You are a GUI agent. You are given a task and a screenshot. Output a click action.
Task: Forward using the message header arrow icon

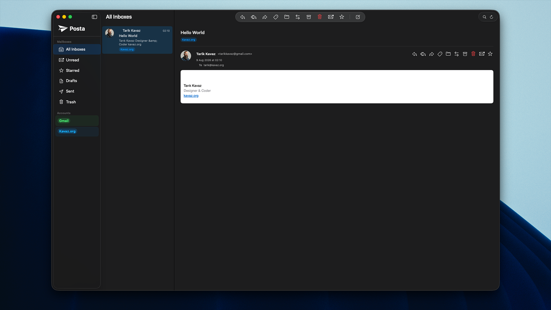tap(432, 54)
